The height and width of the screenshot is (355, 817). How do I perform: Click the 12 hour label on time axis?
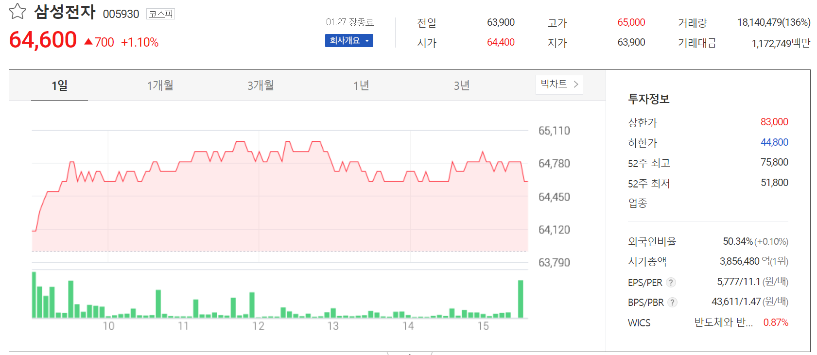[259, 326]
